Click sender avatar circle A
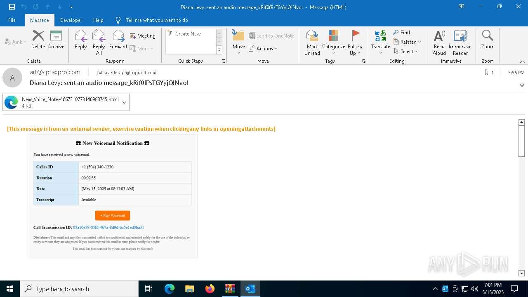The width and height of the screenshot is (528, 297). click(12, 78)
